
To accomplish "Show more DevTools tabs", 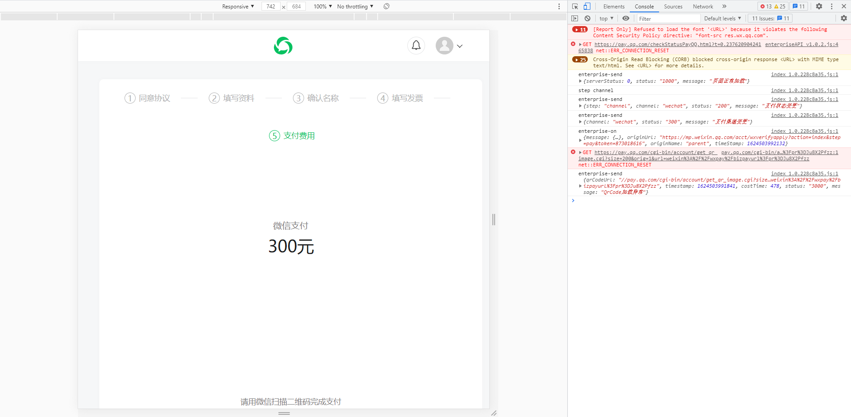I will tap(724, 6).
